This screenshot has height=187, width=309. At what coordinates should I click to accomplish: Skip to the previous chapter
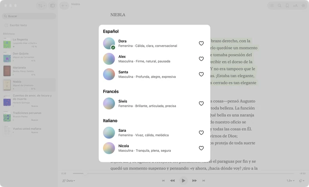point(163,181)
